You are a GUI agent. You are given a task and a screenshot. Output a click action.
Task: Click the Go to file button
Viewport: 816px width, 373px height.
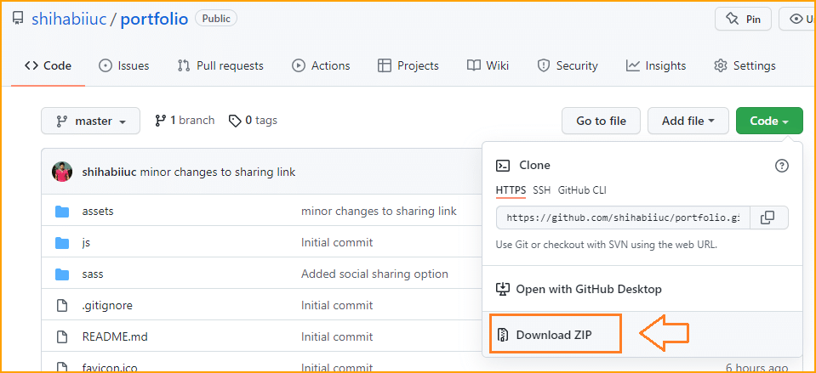601,121
